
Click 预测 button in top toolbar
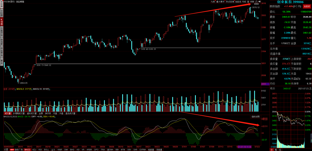(252, 2)
